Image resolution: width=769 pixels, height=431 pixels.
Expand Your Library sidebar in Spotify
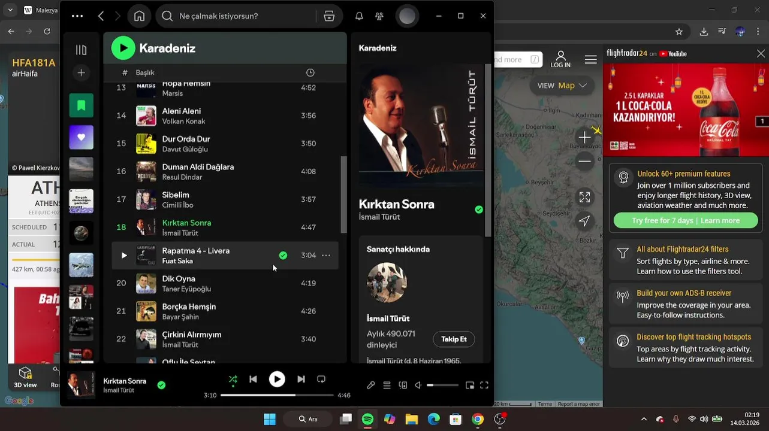(81, 50)
